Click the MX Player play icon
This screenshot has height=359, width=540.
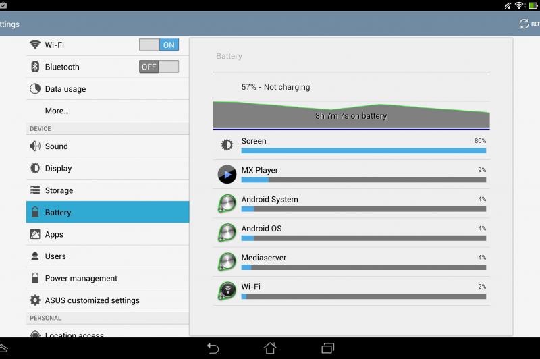tap(227, 174)
